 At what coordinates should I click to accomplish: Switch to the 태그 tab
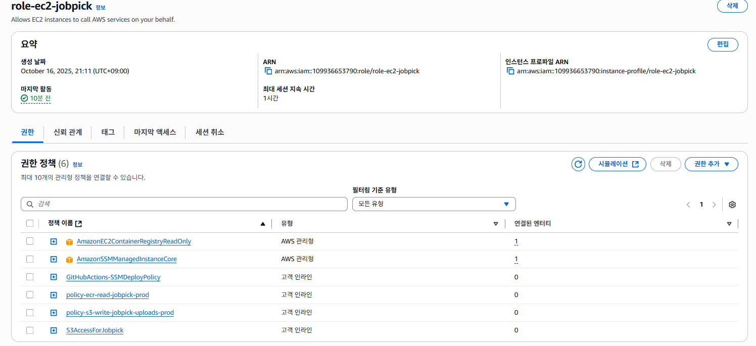point(108,132)
